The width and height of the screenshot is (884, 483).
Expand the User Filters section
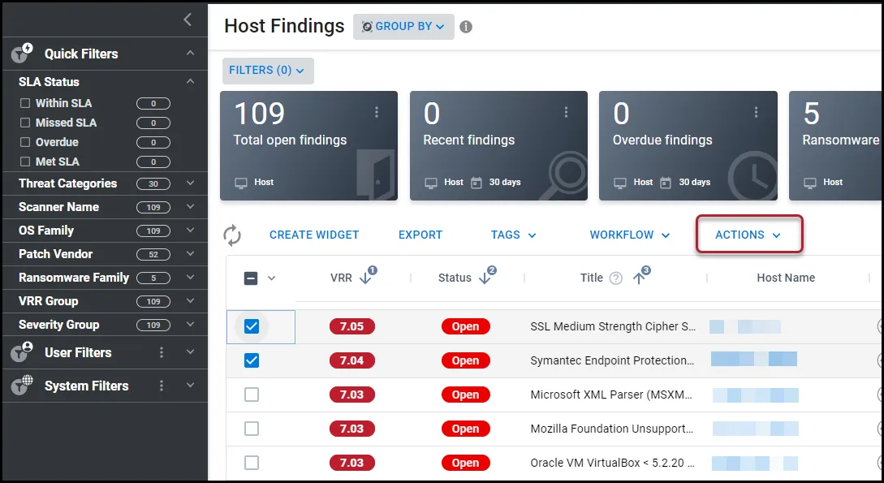coord(191,351)
